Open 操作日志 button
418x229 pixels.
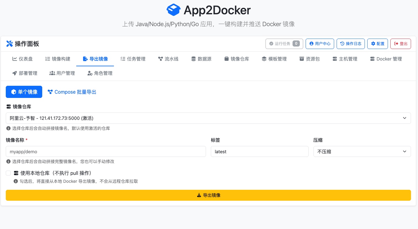(351, 44)
